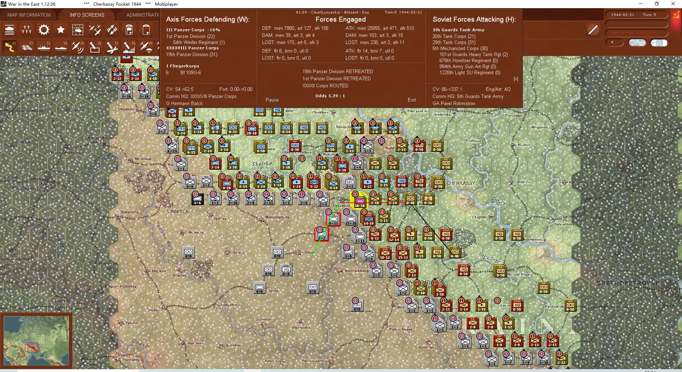
Task: Select the F5 air recon mode icon
Action: 78,47
